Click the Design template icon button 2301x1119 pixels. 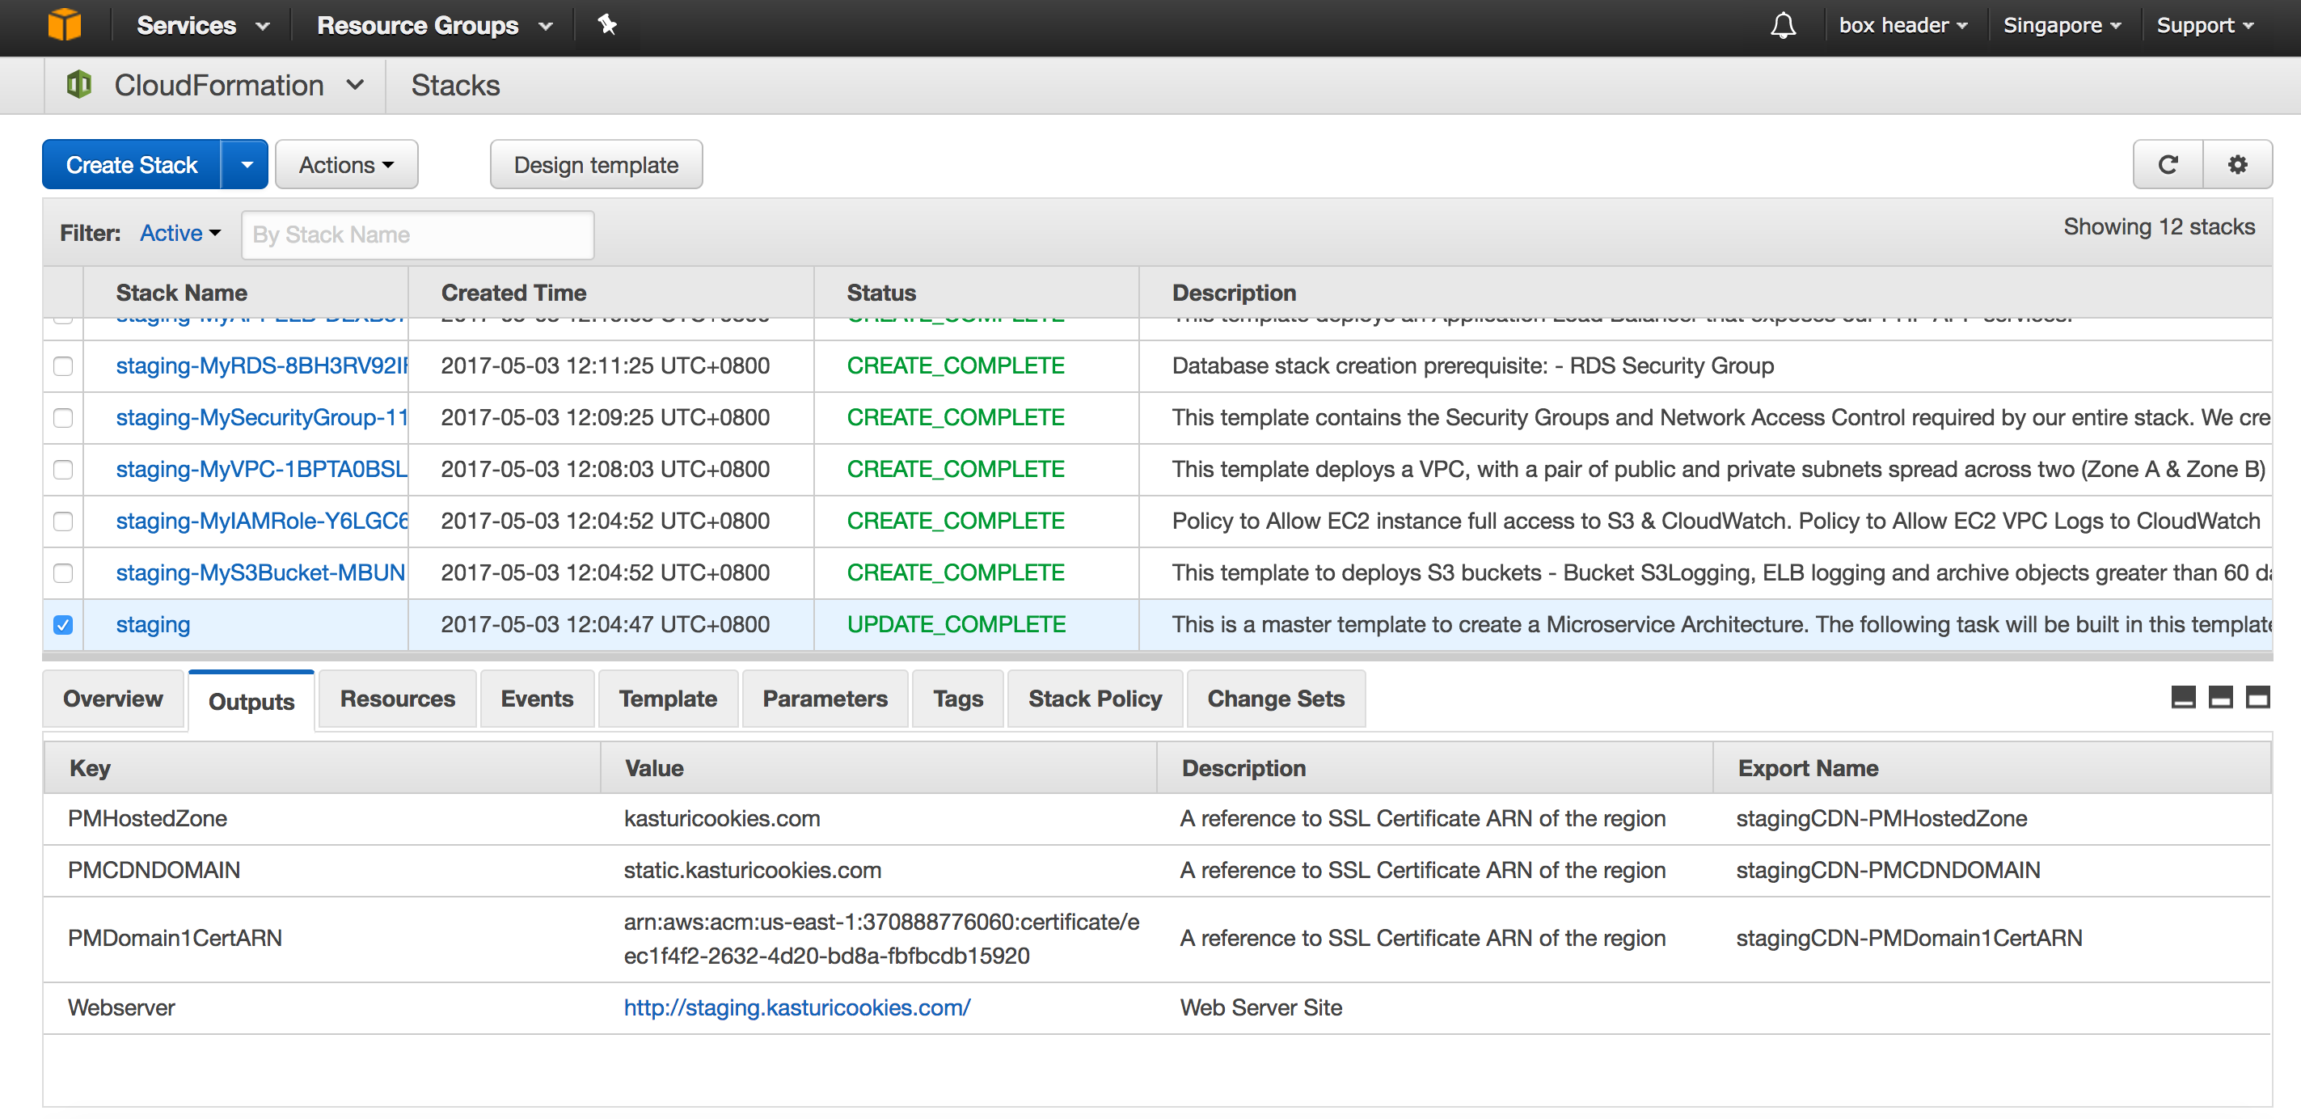596,163
